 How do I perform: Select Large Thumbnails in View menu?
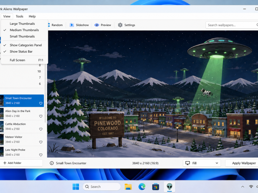25,23
